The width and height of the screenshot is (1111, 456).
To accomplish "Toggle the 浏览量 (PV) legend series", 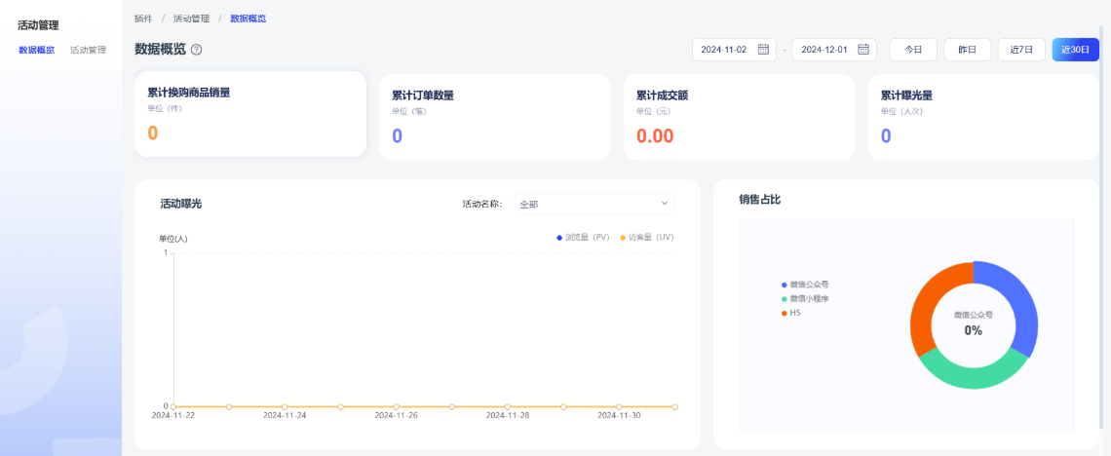I will click(x=584, y=237).
